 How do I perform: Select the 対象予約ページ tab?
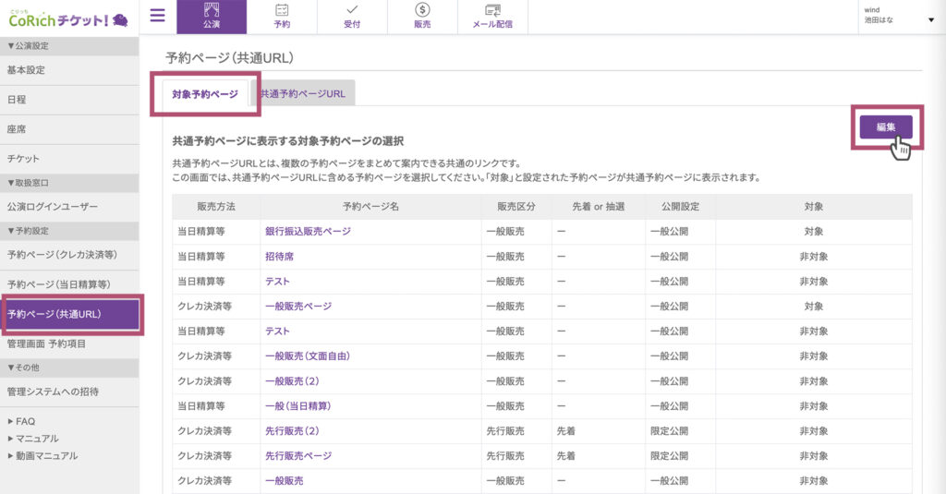(205, 94)
